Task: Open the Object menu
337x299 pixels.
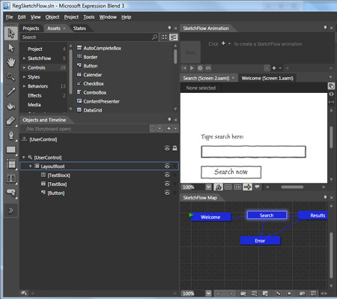Action: coord(52,17)
